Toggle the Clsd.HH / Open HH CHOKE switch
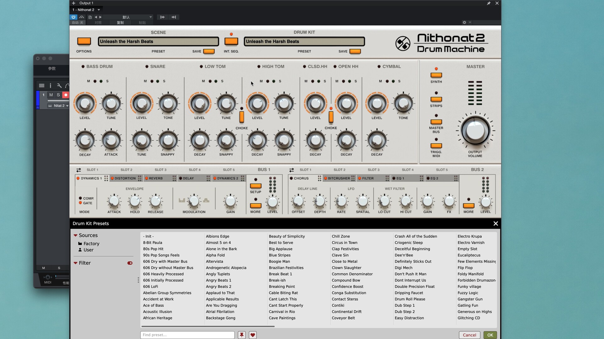Screen dimensions: 604x339 click(331, 117)
